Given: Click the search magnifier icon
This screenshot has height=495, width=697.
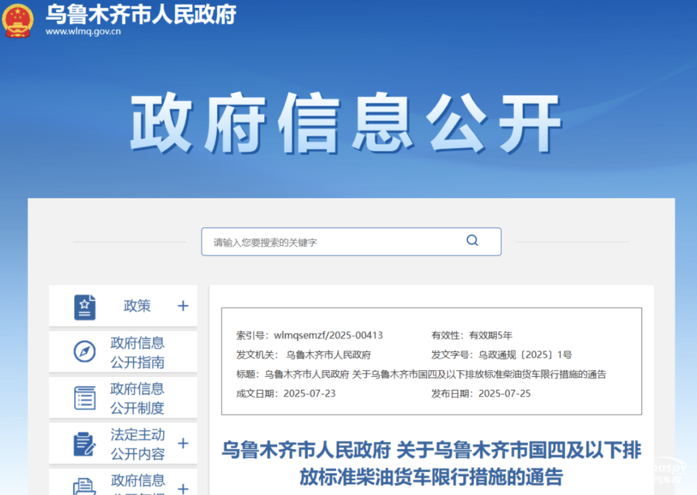Looking at the screenshot, I should pyautogui.click(x=472, y=241).
